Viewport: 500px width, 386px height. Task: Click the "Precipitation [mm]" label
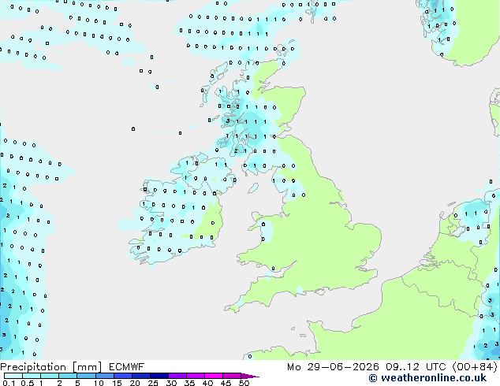pyautogui.click(x=50, y=367)
